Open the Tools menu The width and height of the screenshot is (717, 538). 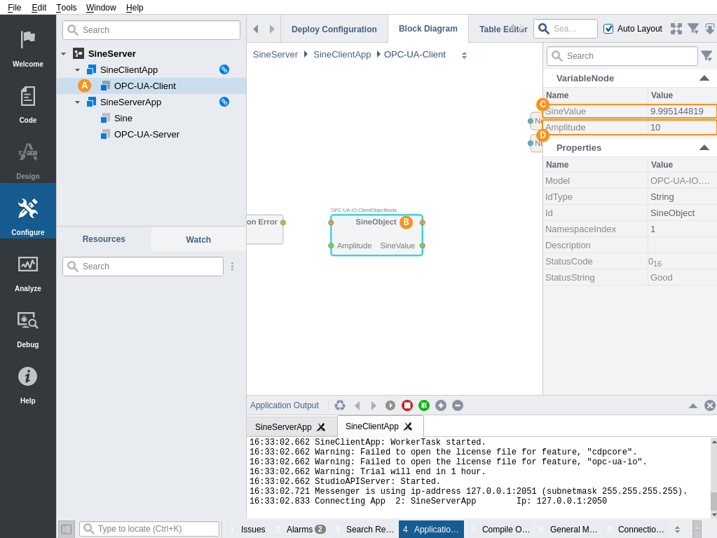67,8
